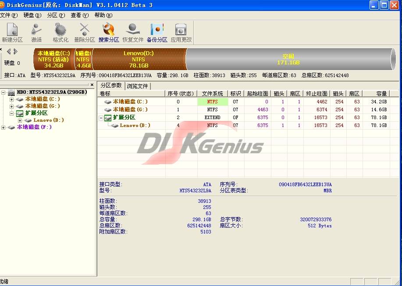
Task: Click the 34.2GB capacity cell
Action: coord(379,102)
